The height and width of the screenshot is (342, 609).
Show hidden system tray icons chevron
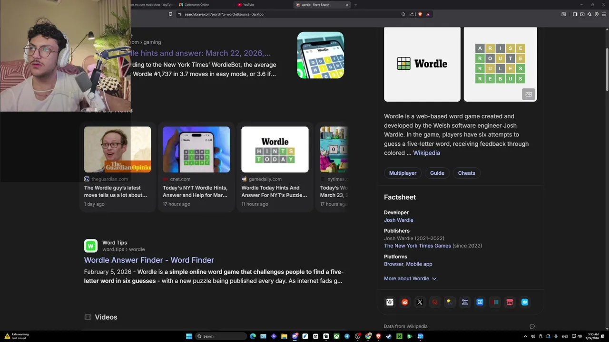tap(525, 336)
